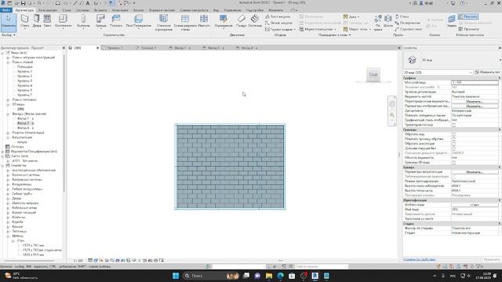Open the Файл menu tab

click(x=6, y=10)
